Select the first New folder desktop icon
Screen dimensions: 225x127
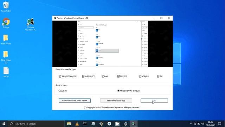pyautogui.click(x=6, y=40)
